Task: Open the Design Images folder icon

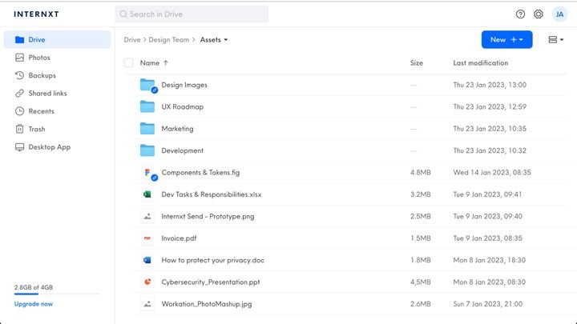Action: click(147, 85)
